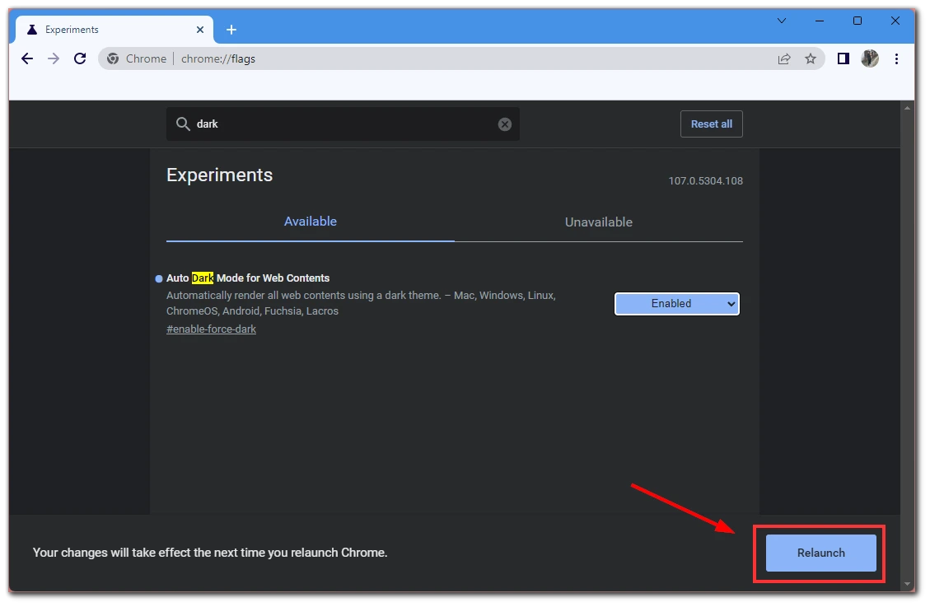Viewport: 930px width, 607px height.
Task: Open the side panel icon
Action: pyautogui.click(x=843, y=58)
